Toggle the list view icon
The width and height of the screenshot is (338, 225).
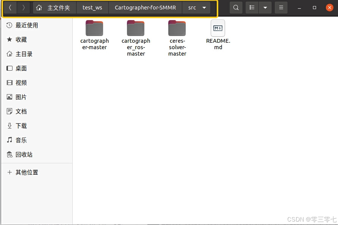coord(252,8)
